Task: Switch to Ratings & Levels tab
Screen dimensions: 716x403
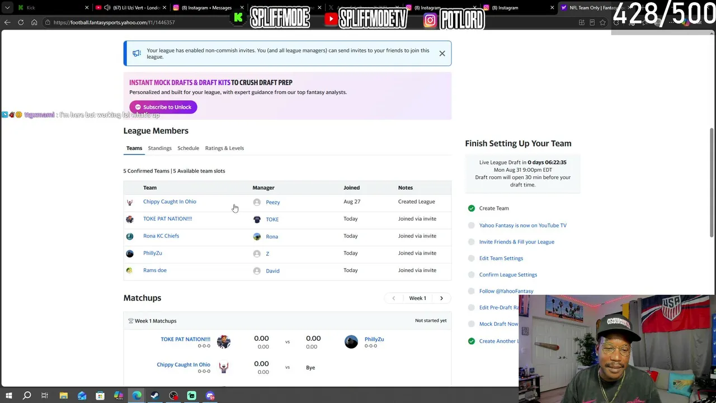Action: (224, 148)
